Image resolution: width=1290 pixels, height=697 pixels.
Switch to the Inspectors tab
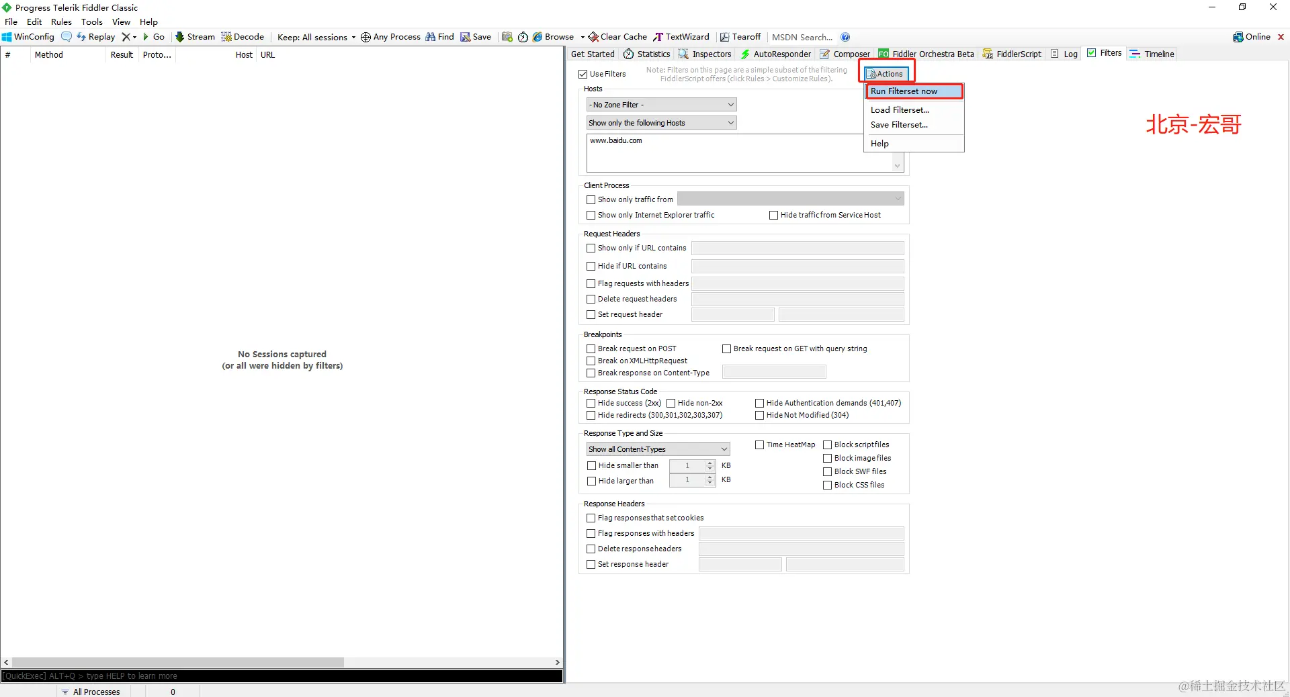click(x=705, y=54)
